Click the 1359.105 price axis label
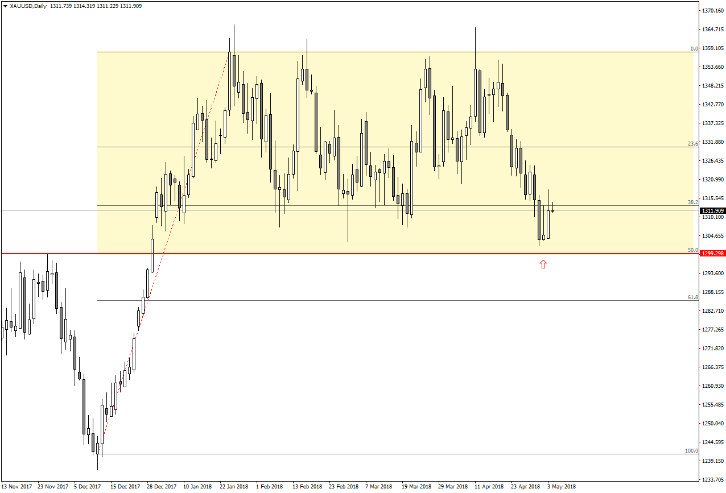The image size is (726, 493). [x=713, y=48]
